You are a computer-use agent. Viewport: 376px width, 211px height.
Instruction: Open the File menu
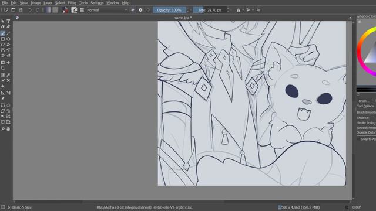point(5,3)
